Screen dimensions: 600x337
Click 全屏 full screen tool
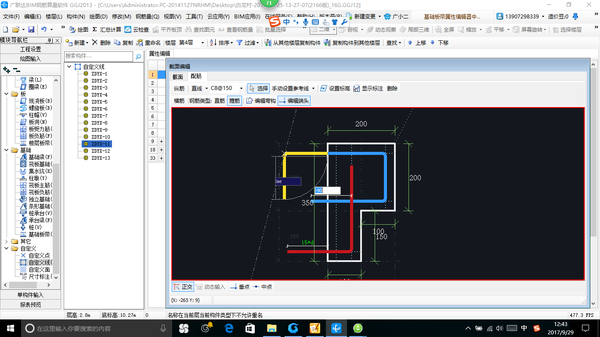pyautogui.click(x=445, y=29)
